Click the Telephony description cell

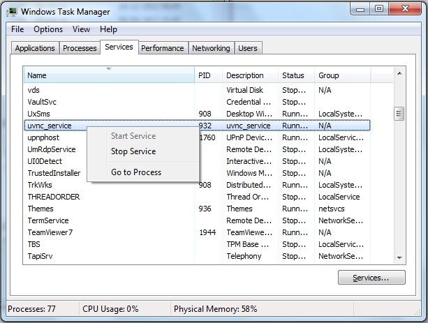point(244,256)
